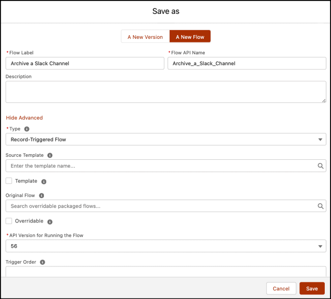Viewport: 331px width, 299px height.
Task: Expand the API Version for Running dropdown
Action: coord(165,247)
